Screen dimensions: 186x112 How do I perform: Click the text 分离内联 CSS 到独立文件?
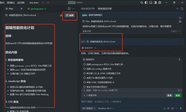click(x=23, y=74)
